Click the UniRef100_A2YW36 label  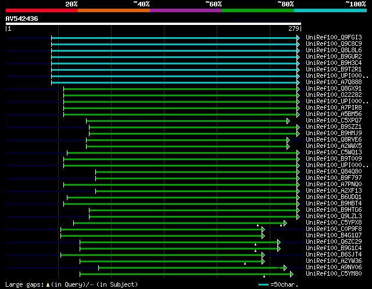[x=334, y=261]
